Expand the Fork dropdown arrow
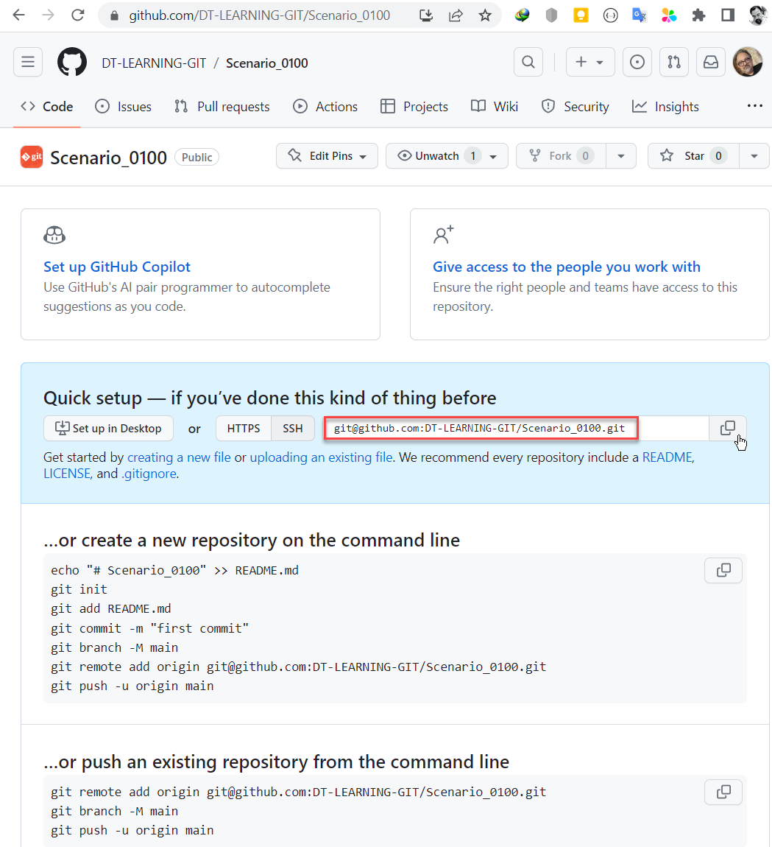Viewport: 772px width, 847px height. click(621, 155)
